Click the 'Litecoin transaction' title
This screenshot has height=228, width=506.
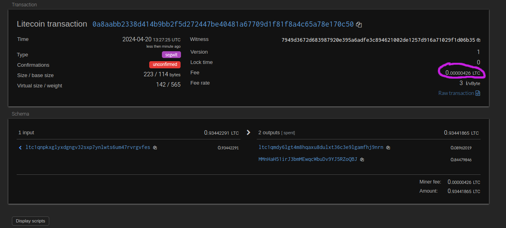click(x=52, y=24)
